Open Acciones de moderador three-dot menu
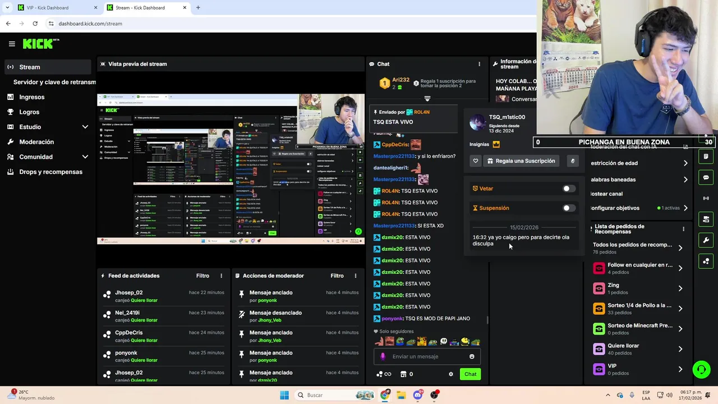718x404 pixels. [x=355, y=276]
